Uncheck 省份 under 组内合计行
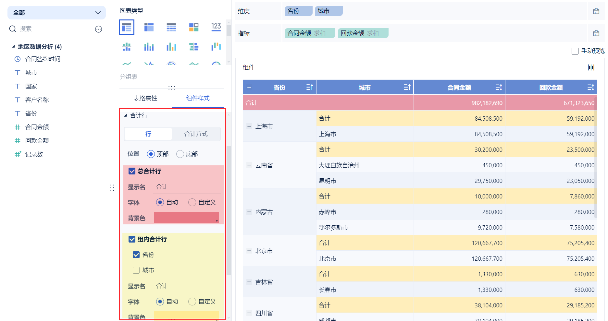The width and height of the screenshot is (608, 321). click(x=136, y=255)
